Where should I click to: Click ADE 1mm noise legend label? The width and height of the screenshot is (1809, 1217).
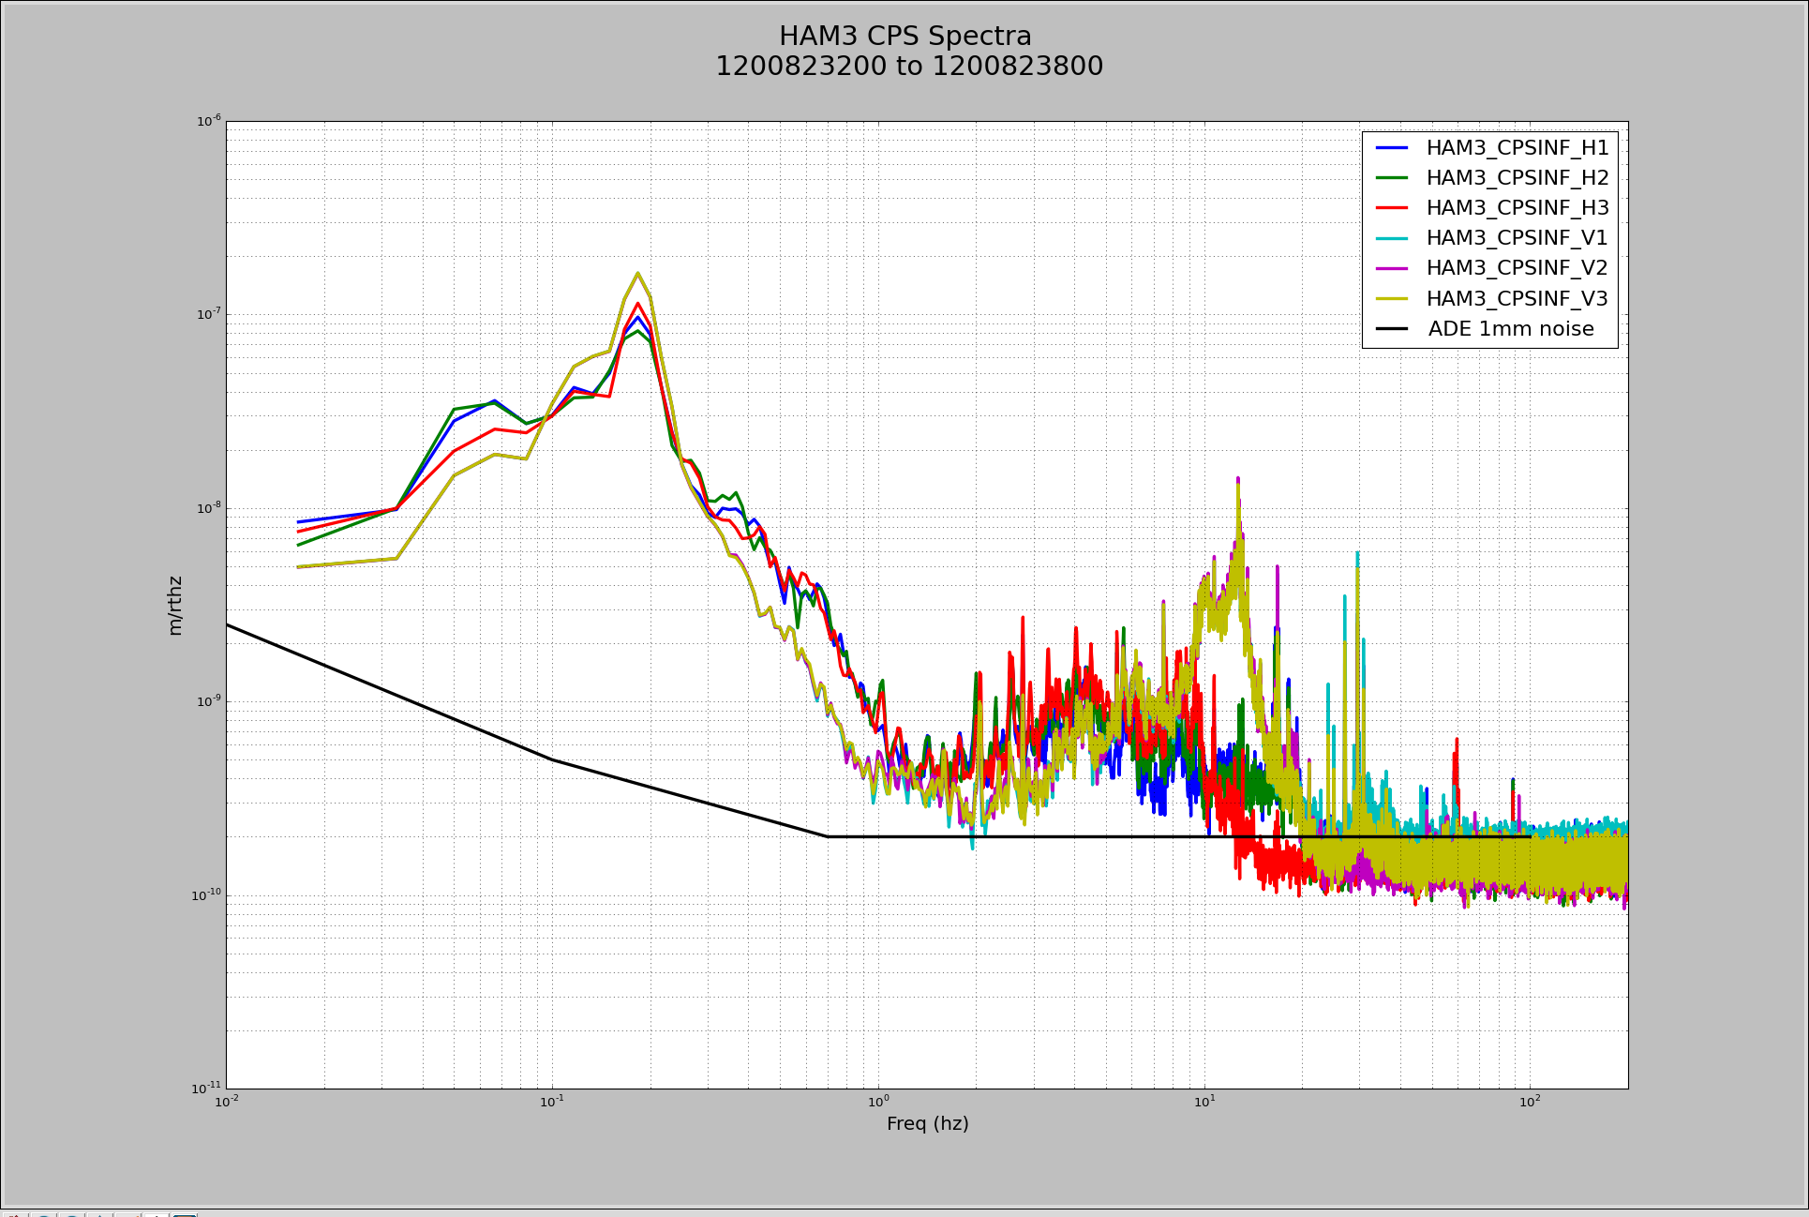[x=1510, y=329]
